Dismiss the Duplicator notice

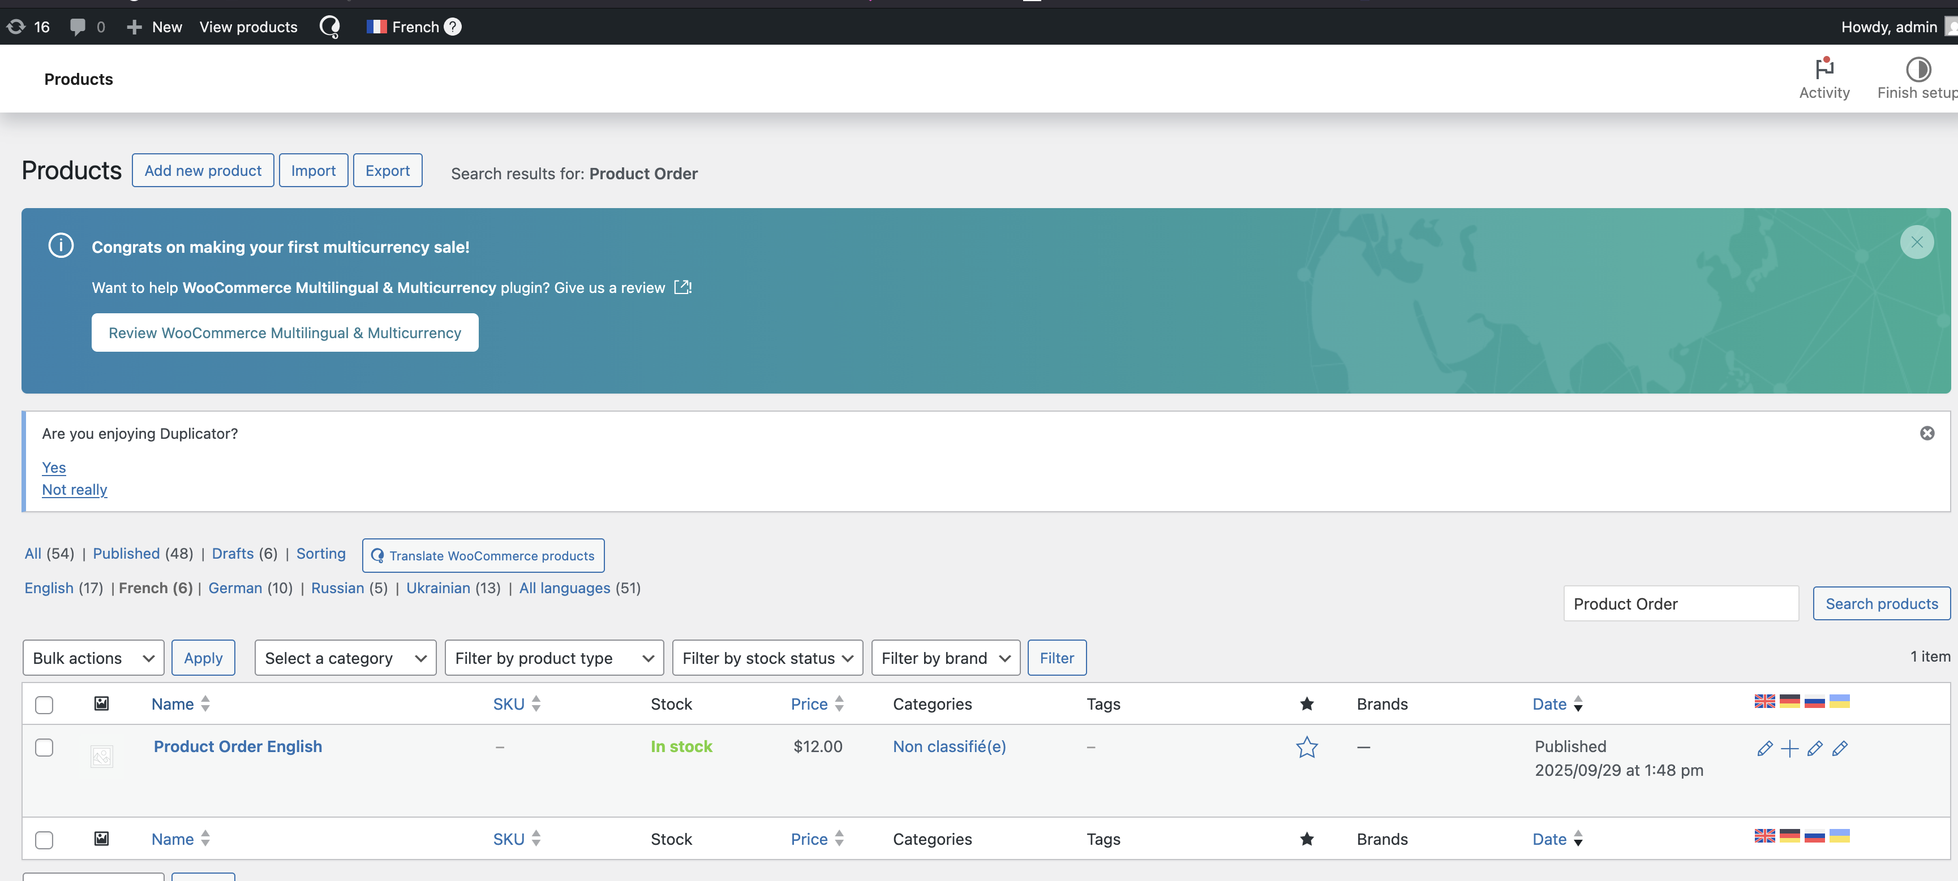click(x=1927, y=433)
